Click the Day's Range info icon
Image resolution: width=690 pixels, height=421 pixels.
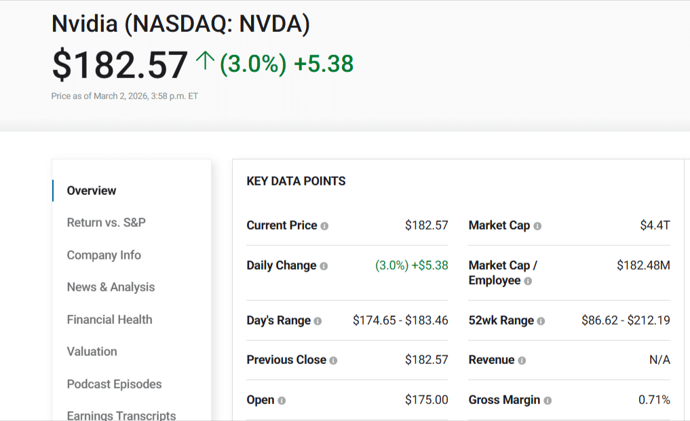pyautogui.click(x=318, y=320)
